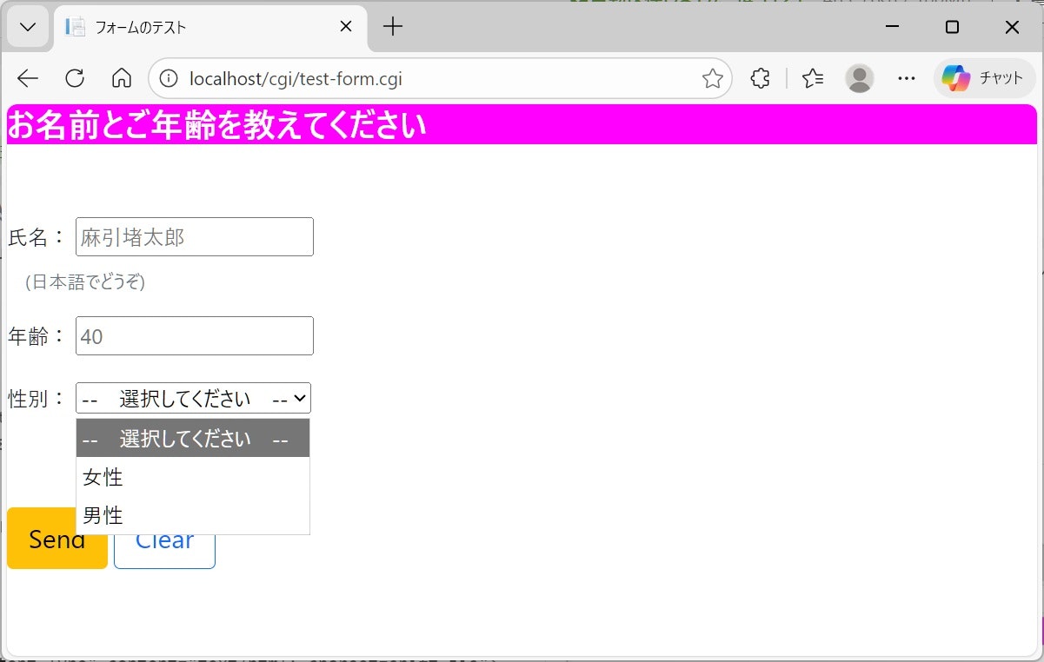Click the 氏名 label
This screenshot has width=1044, height=662.
(x=36, y=237)
